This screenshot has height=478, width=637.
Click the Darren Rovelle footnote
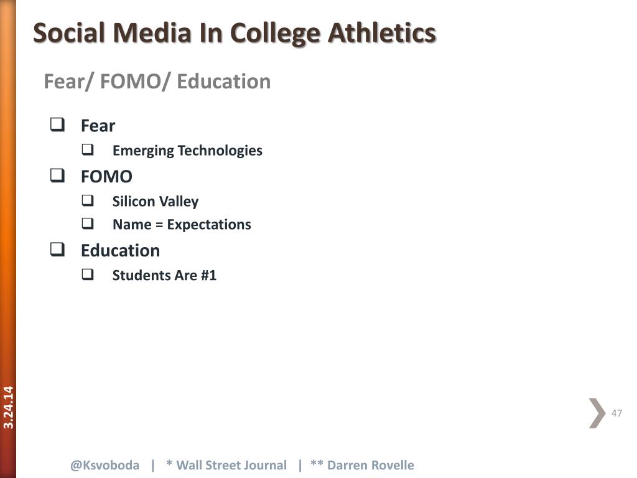point(362,465)
